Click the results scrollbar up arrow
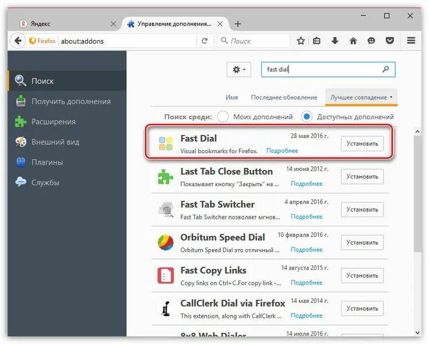Viewport: 429px width, 344px height. [x=417, y=132]
